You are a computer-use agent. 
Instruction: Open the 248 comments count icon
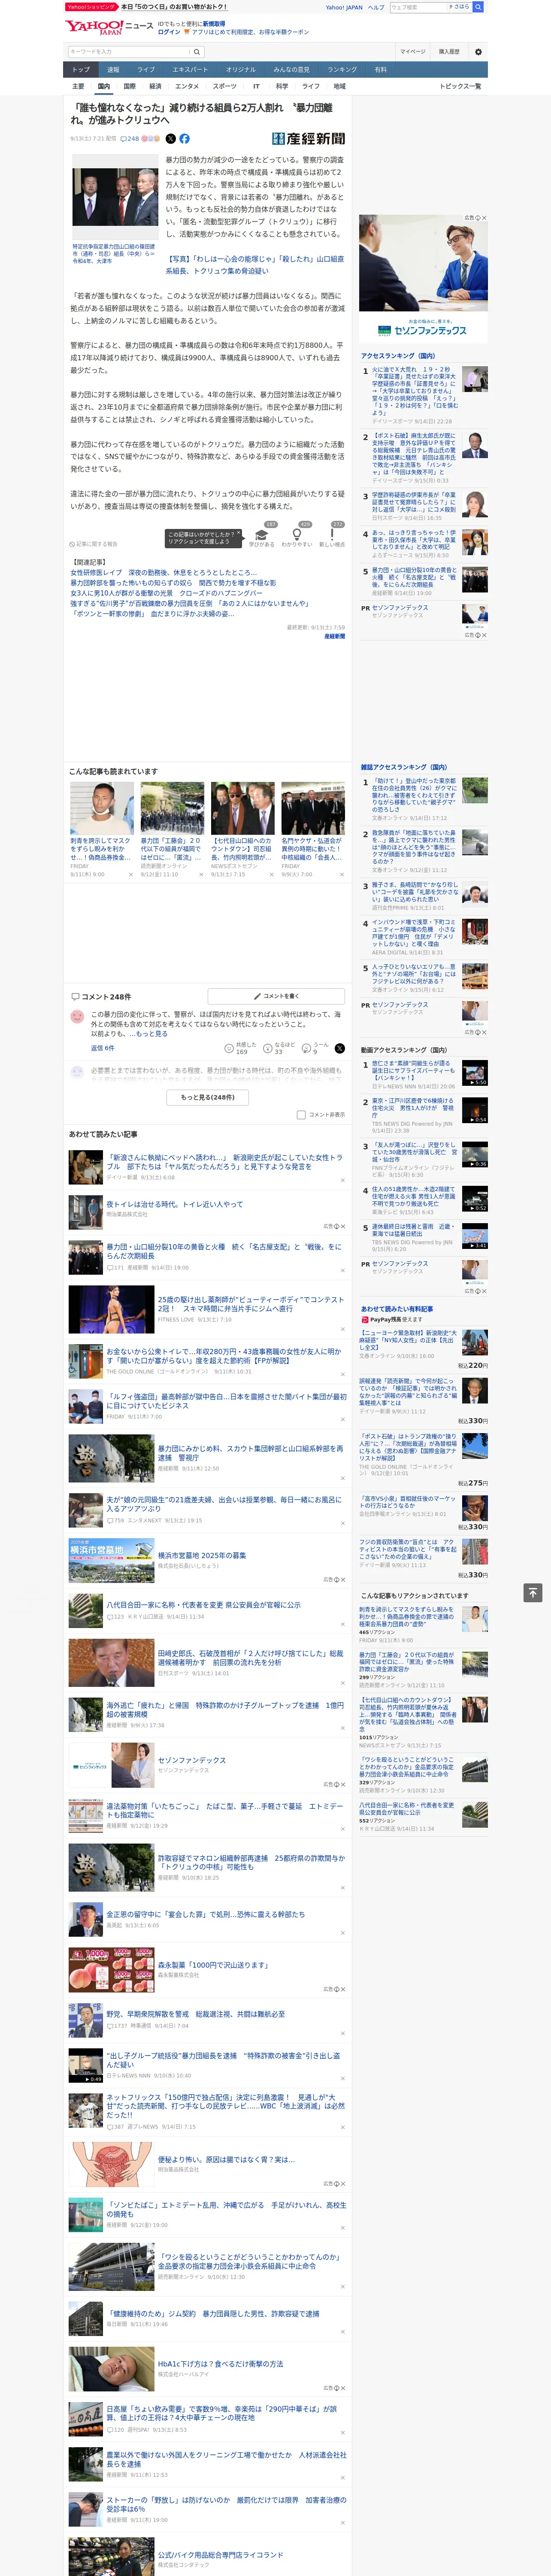point(130,139)
